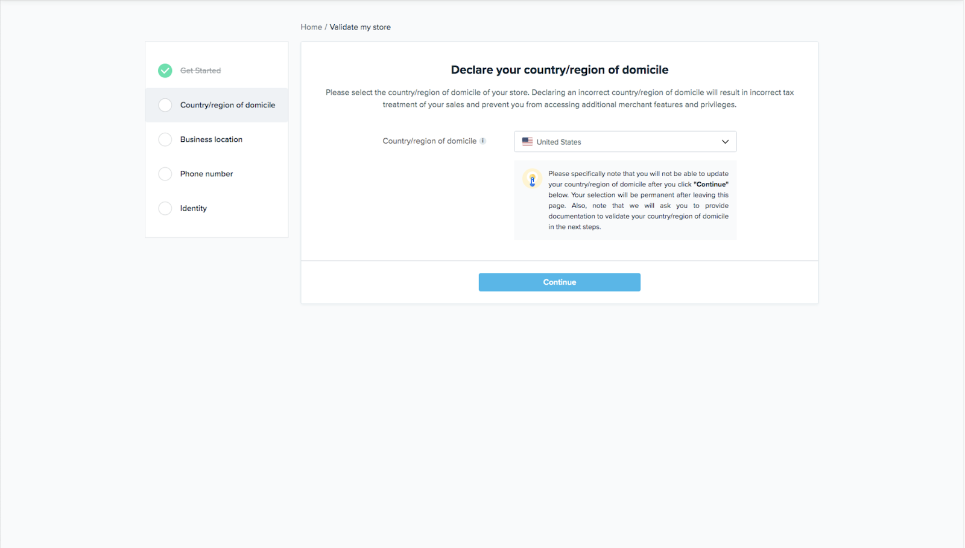Viewport: 965px width, 548px height.
Task: Click the Country/region of domicile field label
Action: click(429, 141)
